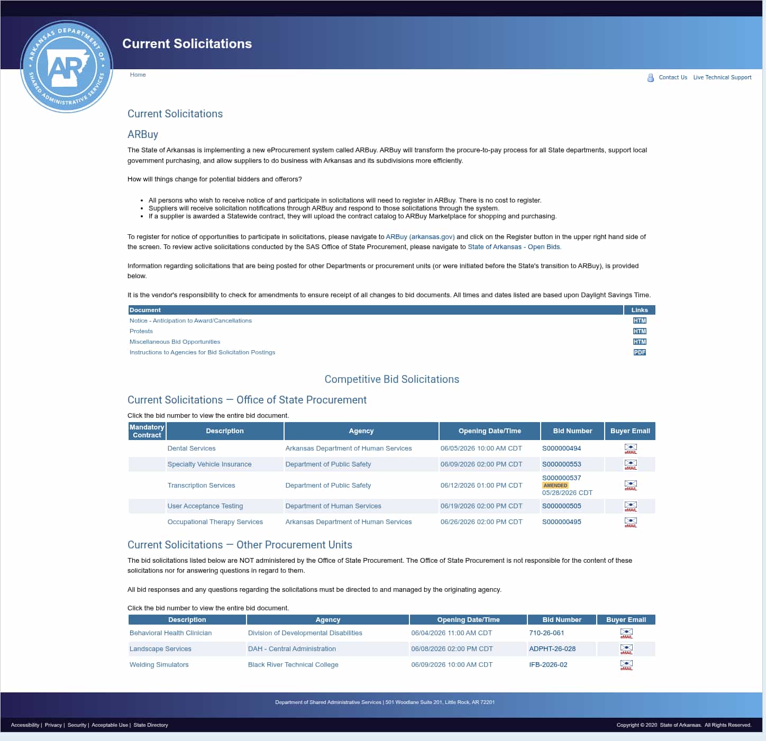
Task: Email the buyer for Transcription Services
Action: click(x=631, y=485)
